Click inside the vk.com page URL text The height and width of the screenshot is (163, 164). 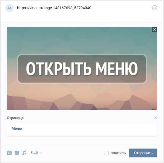[54, 8]
